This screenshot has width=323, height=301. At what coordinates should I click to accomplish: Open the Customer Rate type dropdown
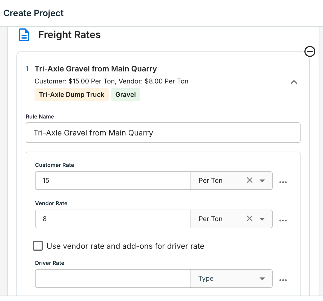[262, 181]
